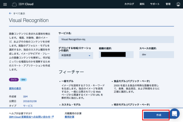Open the 資料の表示 link
Screen dimensions: 183x122
15,88
